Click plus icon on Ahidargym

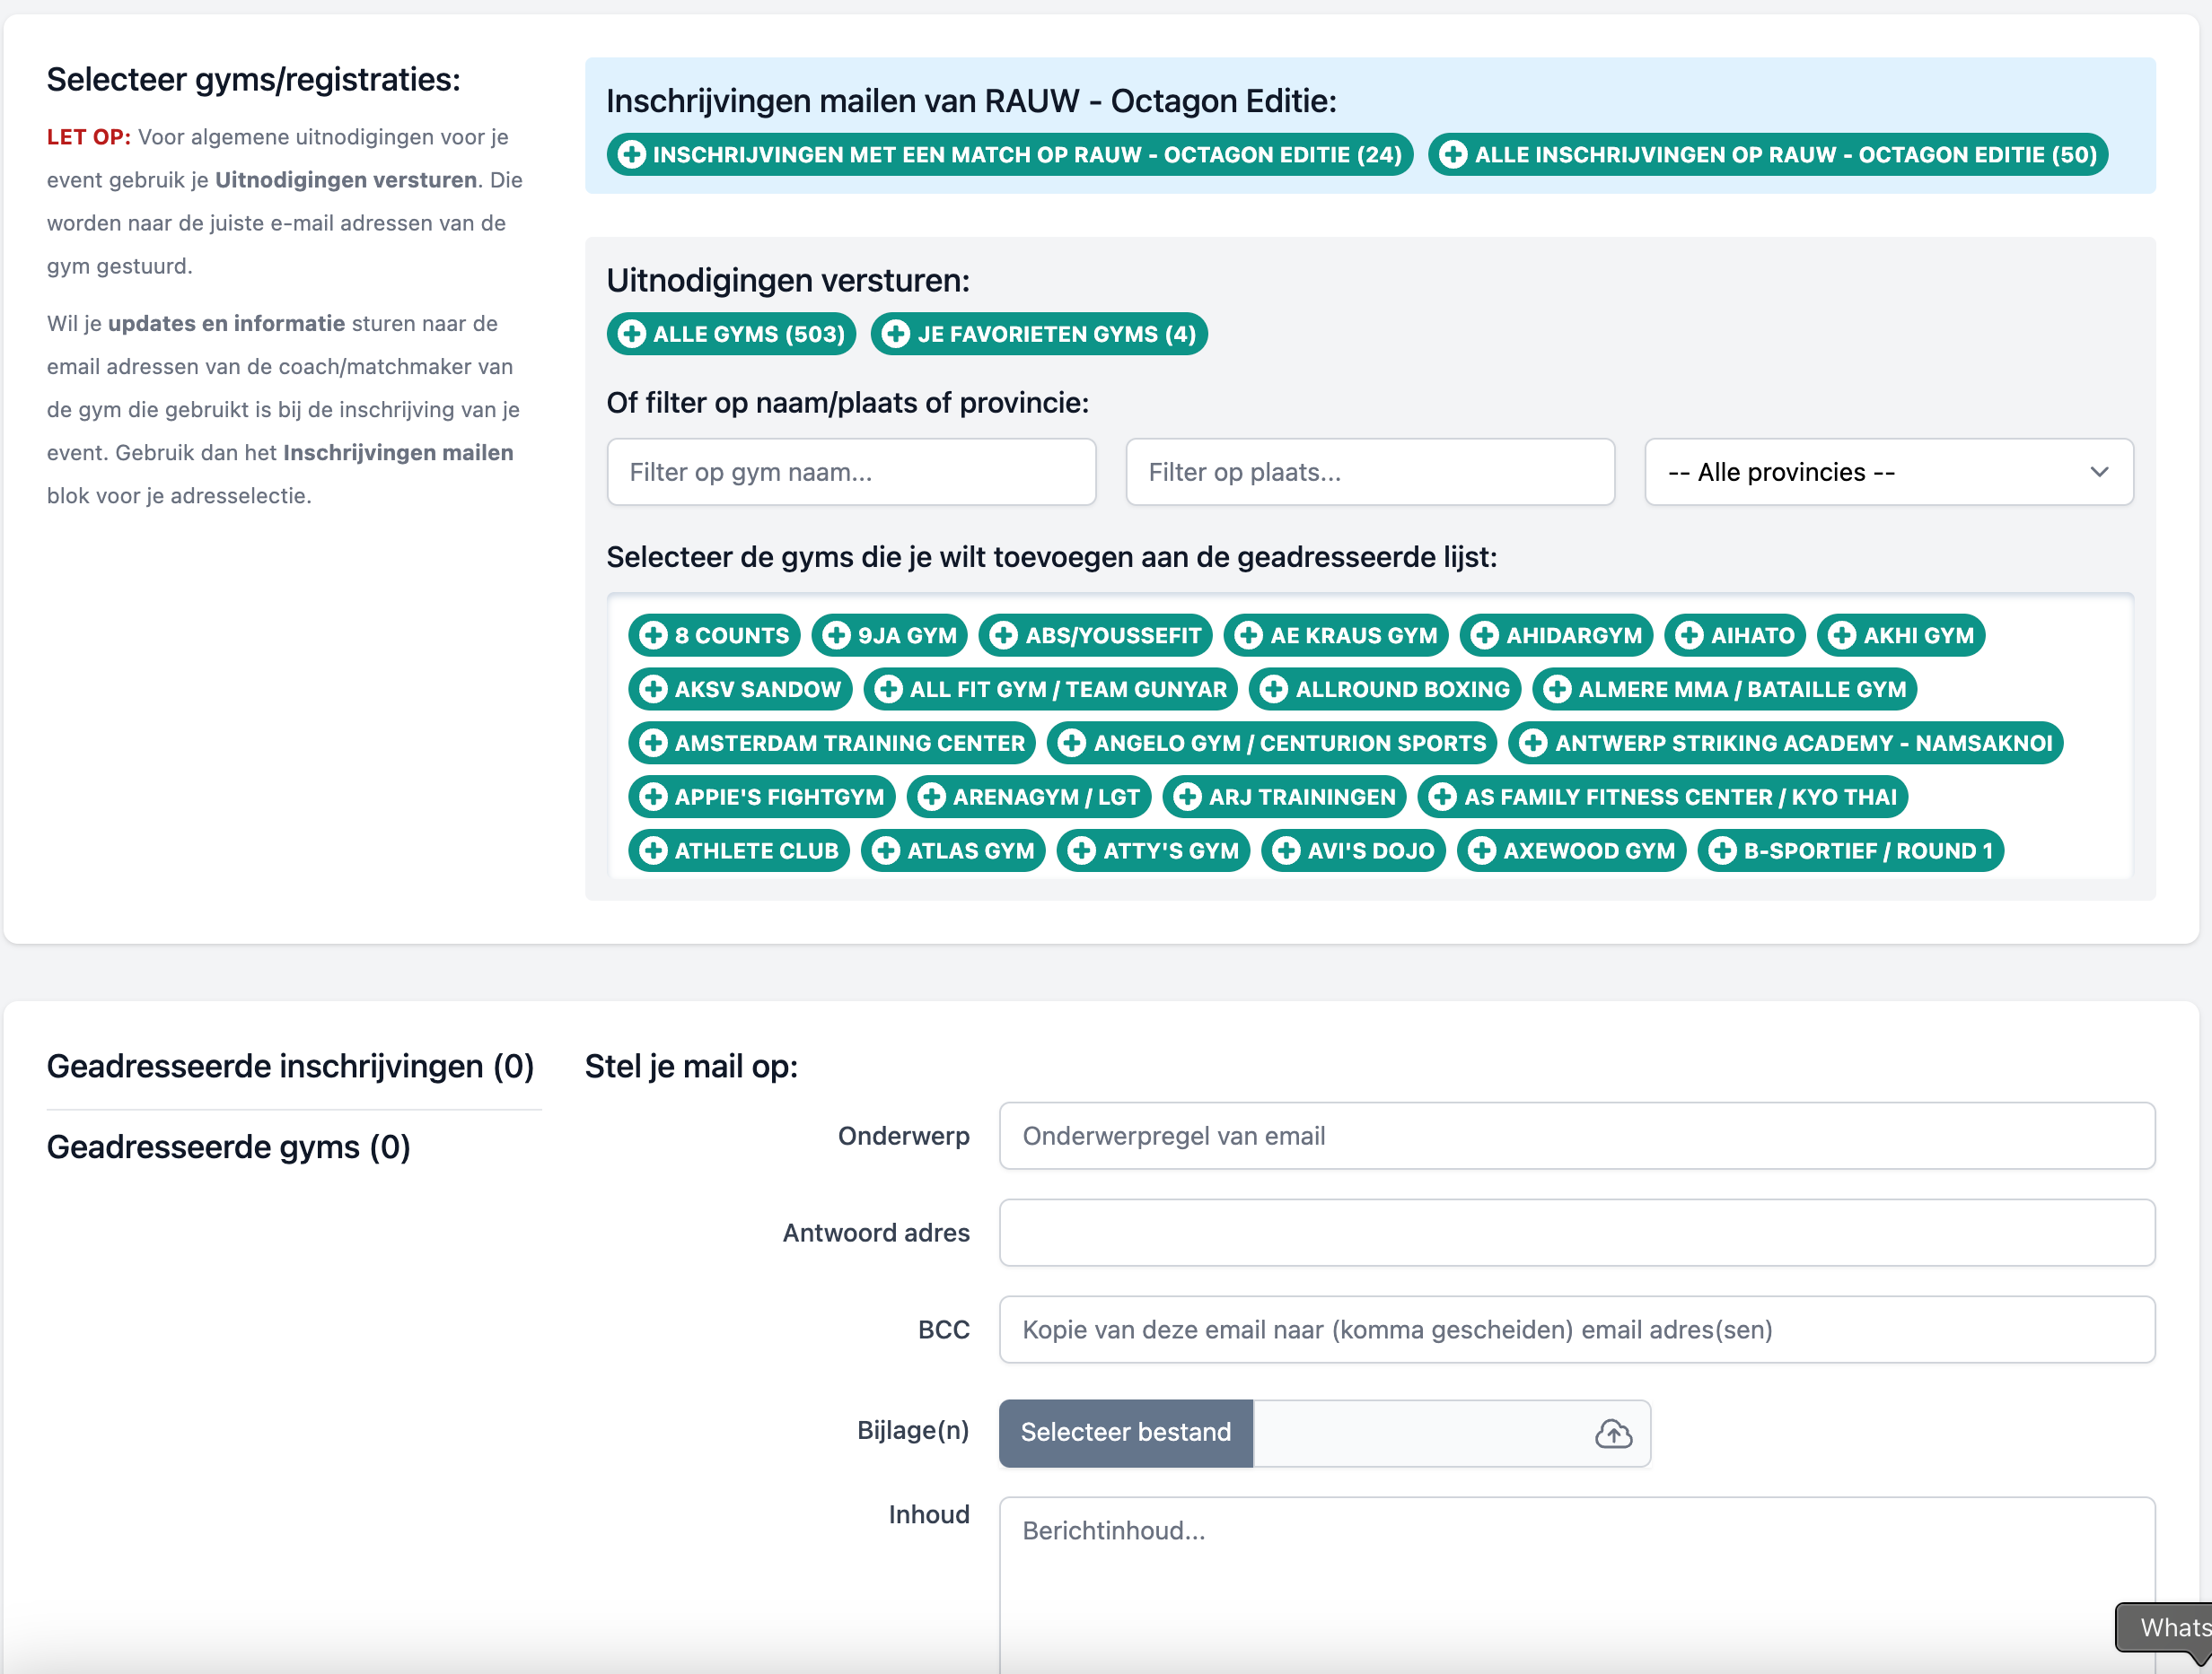pos(1485,636)
